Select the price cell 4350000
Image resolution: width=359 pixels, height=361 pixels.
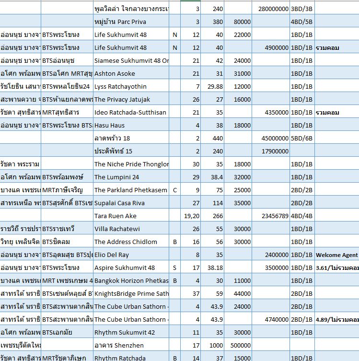271,112
